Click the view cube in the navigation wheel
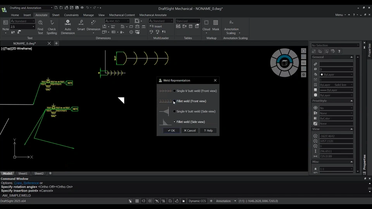 pyautogui.click(x=284, y=63)
